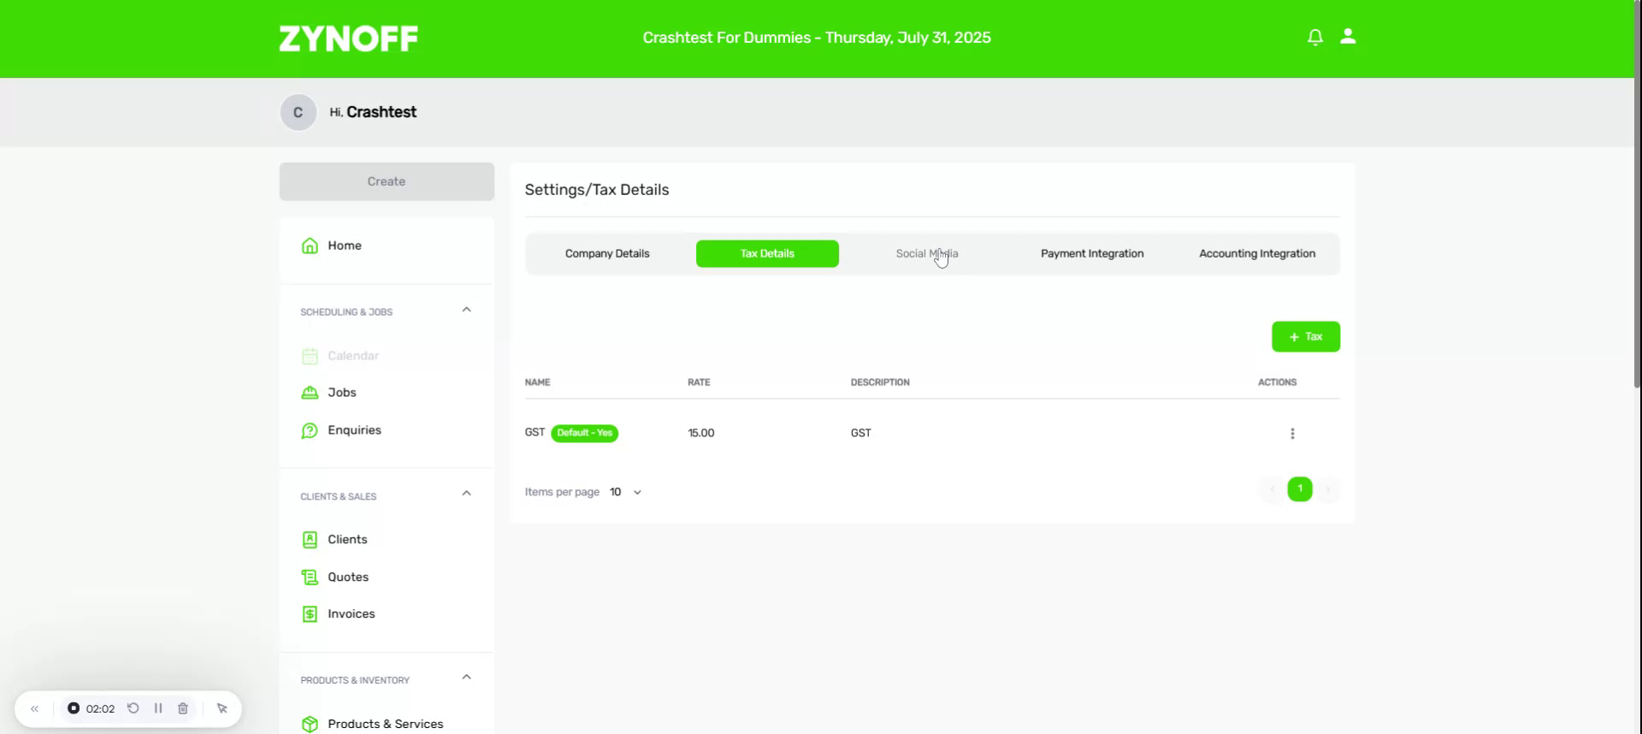This screenshot has width=1642, height=734.
Task: Open the Clients page
Action: pyautogui.click(x=346, y=540)
